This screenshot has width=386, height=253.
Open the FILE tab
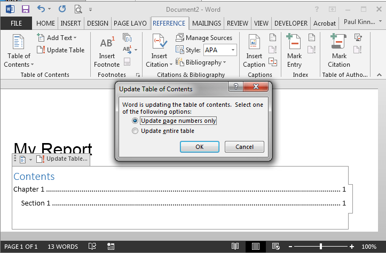pos(16,23)
